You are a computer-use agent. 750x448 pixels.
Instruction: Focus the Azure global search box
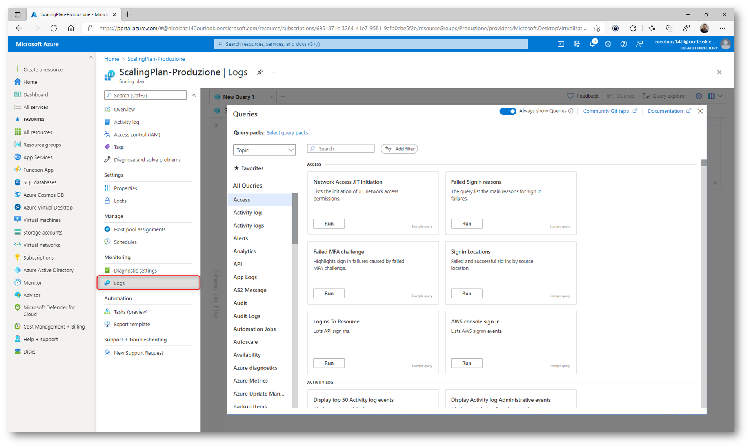point(371,44)
